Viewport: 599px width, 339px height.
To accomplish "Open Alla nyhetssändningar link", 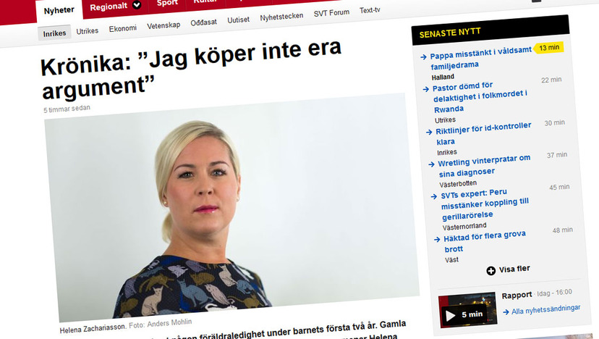I will click(x=545, y=309).
